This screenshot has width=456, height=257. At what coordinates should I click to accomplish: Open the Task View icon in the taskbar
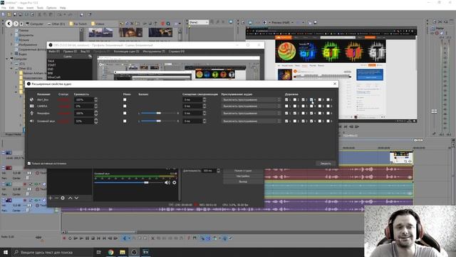(98, 252)
